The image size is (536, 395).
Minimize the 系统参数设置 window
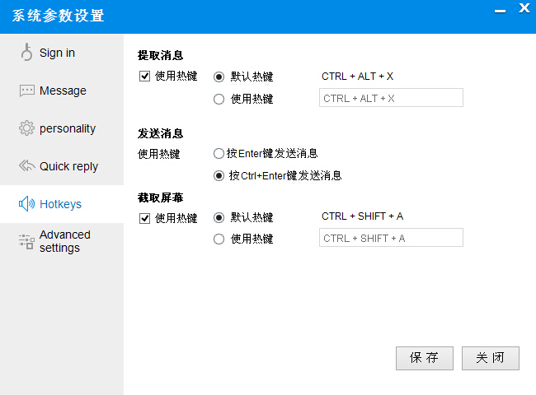point(500,11)
